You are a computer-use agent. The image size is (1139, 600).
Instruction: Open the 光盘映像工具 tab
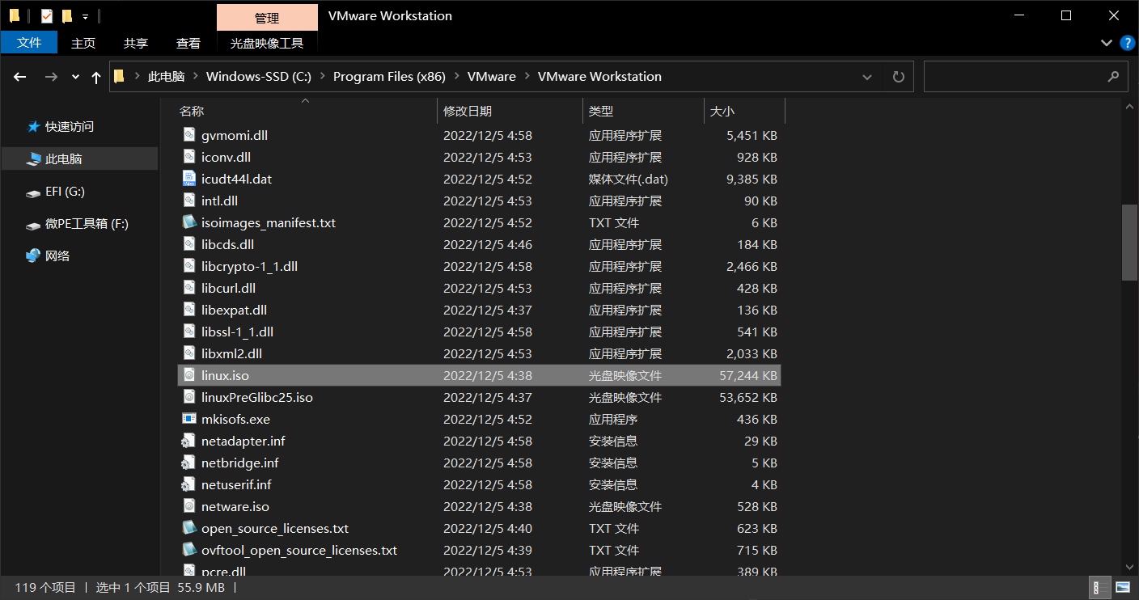pos(267,43)
